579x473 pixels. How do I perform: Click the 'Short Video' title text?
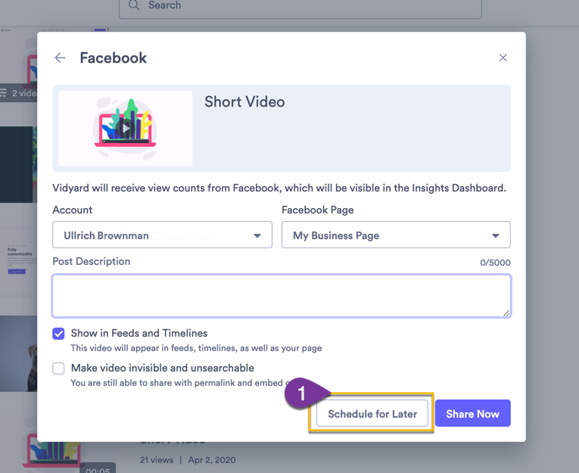point(244,102)
